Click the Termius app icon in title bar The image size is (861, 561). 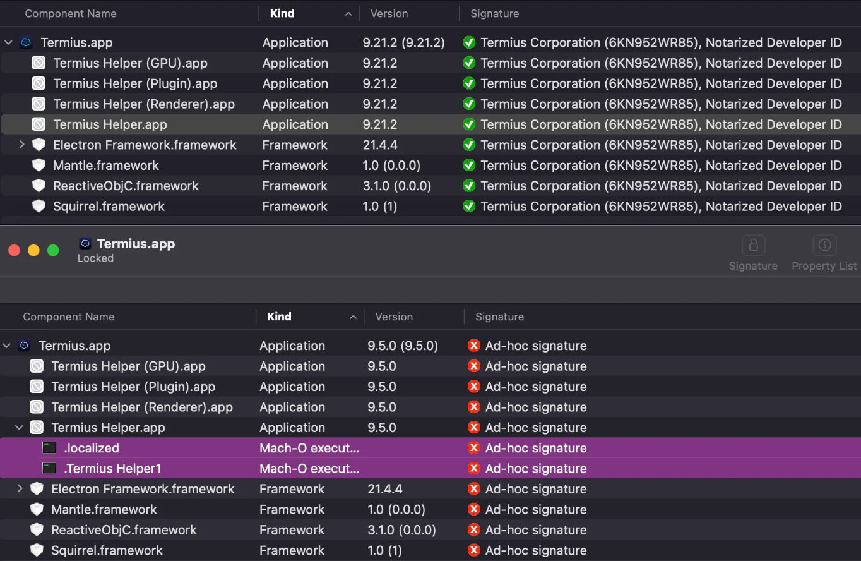[x=85, y=244]
